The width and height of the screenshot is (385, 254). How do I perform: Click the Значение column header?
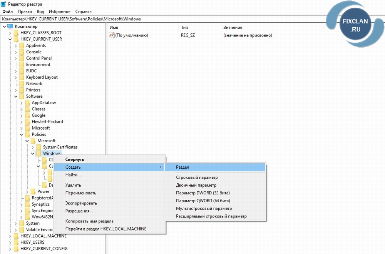[233, 28]
